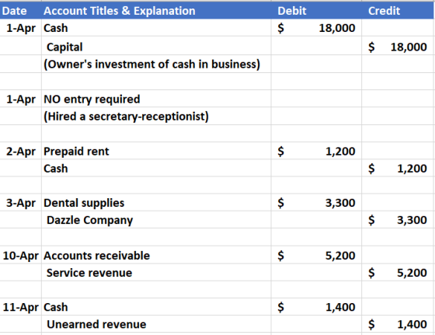
Task: Select the Unearned revenue cell
Action: 156,324
